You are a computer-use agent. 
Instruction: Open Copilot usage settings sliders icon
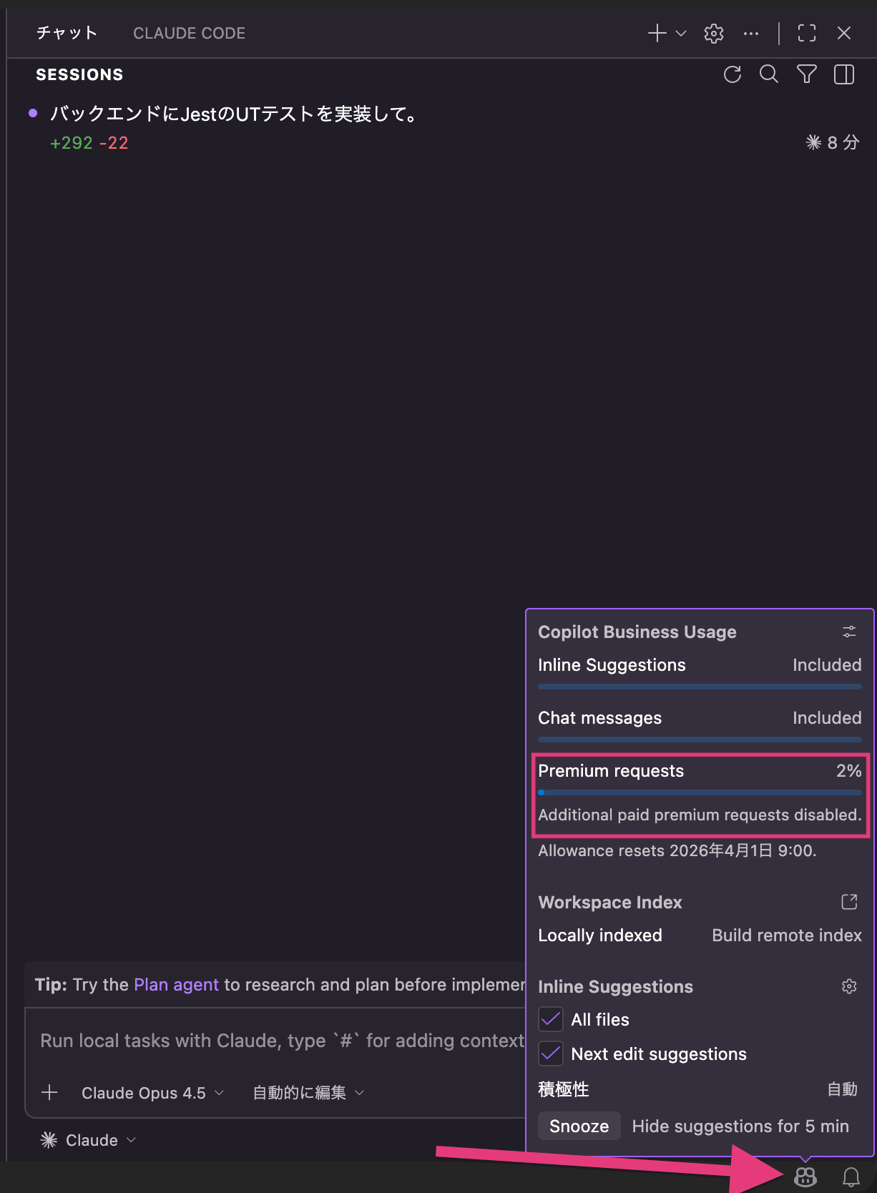849,632
